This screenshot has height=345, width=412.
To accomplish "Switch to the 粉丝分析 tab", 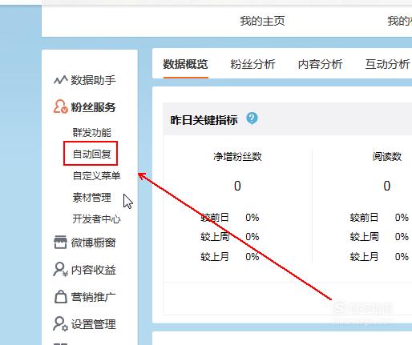I will (252, 64).
